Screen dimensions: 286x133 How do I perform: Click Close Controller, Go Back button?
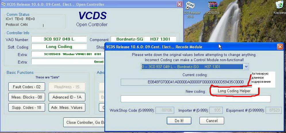[83, 122]
